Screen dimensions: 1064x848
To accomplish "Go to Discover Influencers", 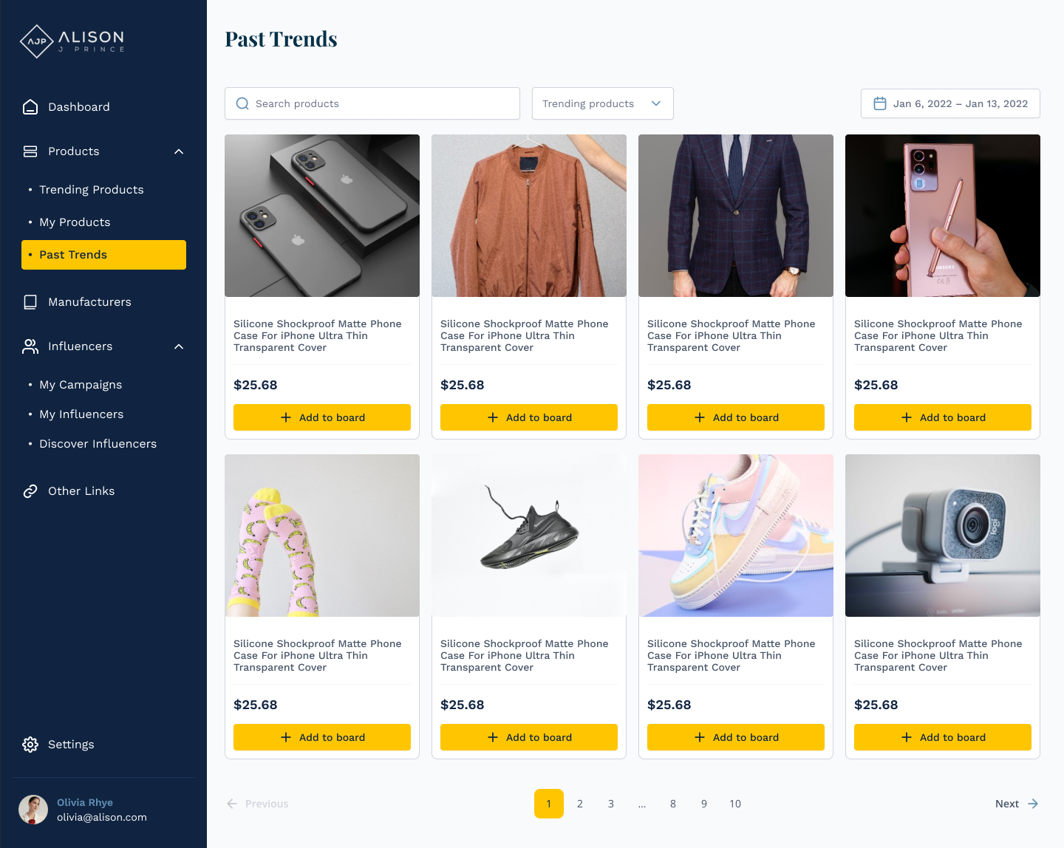I will coord(98,444).
